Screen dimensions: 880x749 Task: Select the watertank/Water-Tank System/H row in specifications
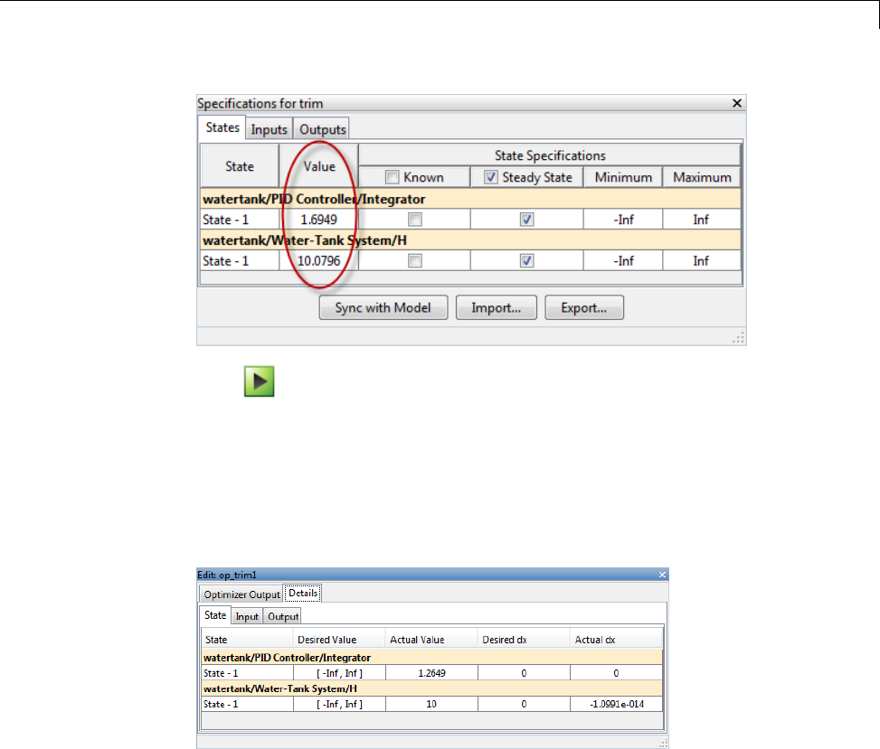click(471, 240)
